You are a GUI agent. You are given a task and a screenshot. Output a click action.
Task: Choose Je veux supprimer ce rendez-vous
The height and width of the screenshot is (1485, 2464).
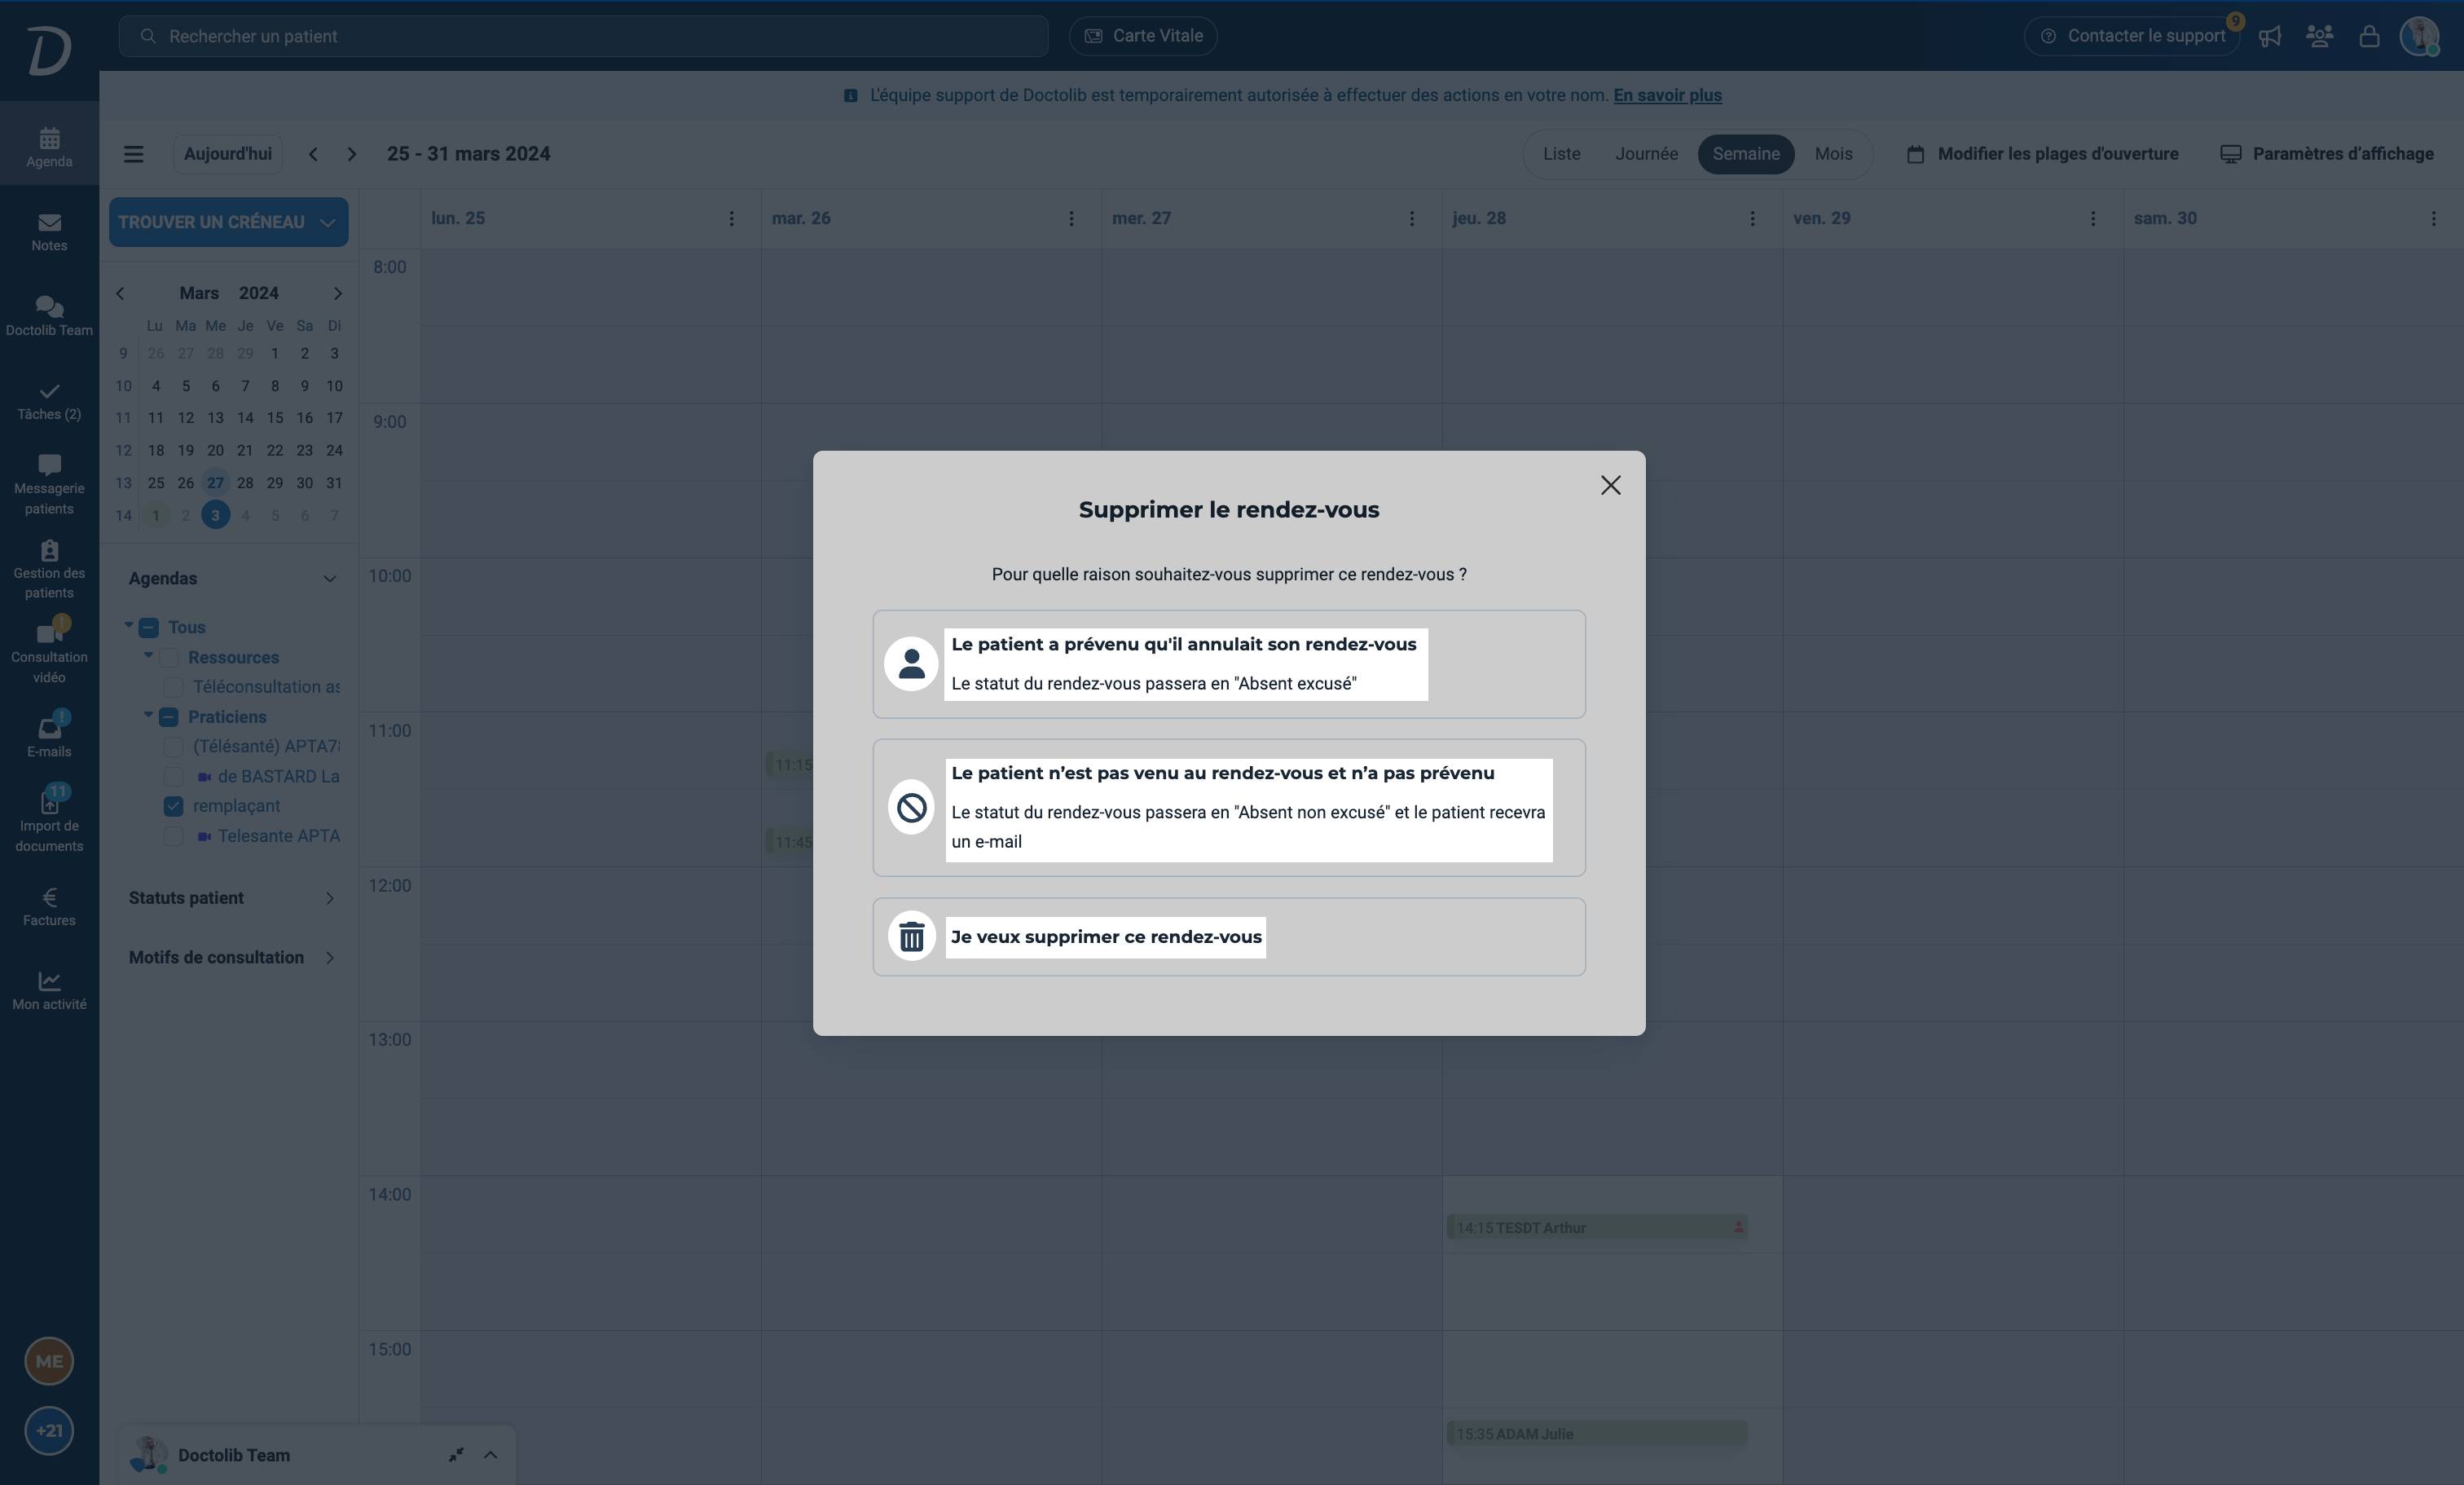(x=1229, y=937)
